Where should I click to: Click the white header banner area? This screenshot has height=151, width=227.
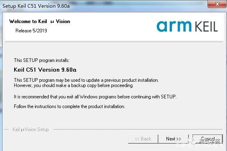114,27
